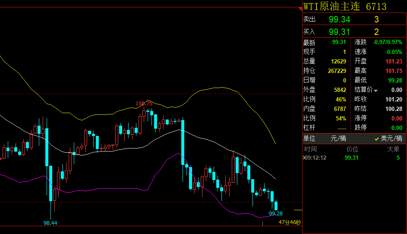The height and width of the screenshot is (234, 407).
Task: Click the 内盘 value 6787
Action: [x=340, y=109]
